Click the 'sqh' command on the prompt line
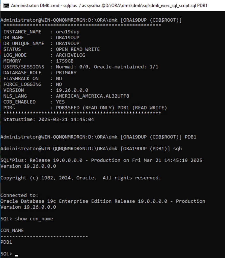 [177, 149]
